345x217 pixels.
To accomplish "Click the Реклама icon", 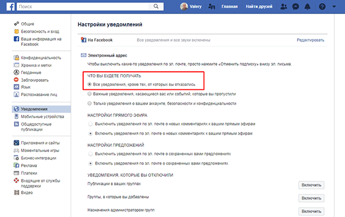I will tap(16, 166).
